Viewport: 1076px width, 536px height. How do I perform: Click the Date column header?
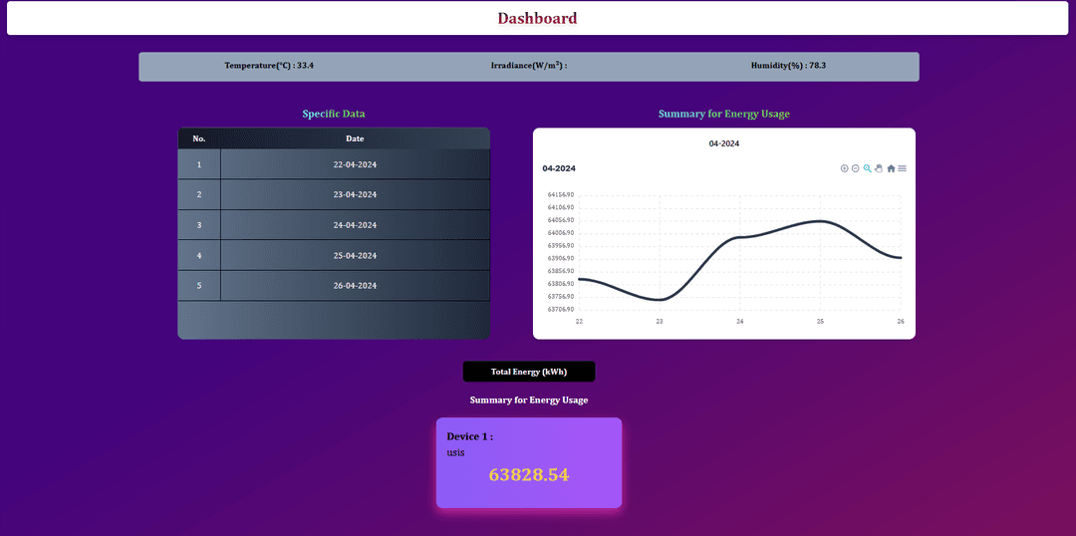pos(355,138)
